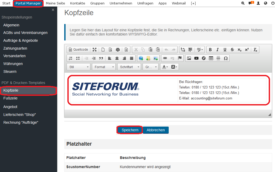Align text left
Image resolution: width=275 pixels, height=172 pixels.
110,58
